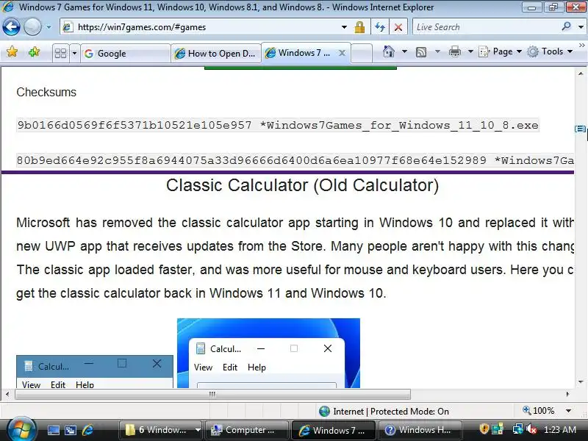The width and height of the screenshot is (588, 441).
Task: Switch to the How to Open D... tab
Action: click(x=216, y=53)
